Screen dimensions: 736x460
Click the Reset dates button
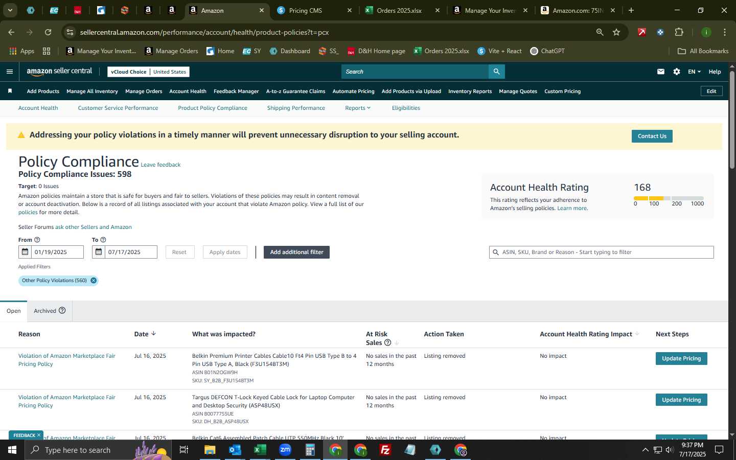(179, 252)
